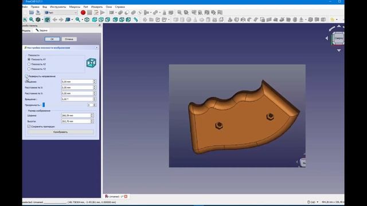This screenshot has height=206, width=367.
Task: Switch to the Модель tab
Action: [27, 30]
